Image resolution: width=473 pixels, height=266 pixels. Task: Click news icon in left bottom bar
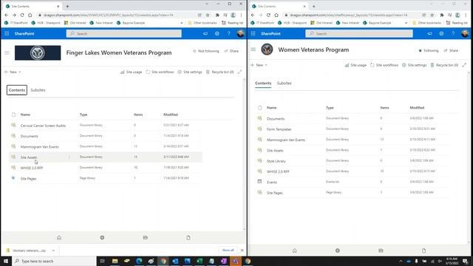coord(146,238)
